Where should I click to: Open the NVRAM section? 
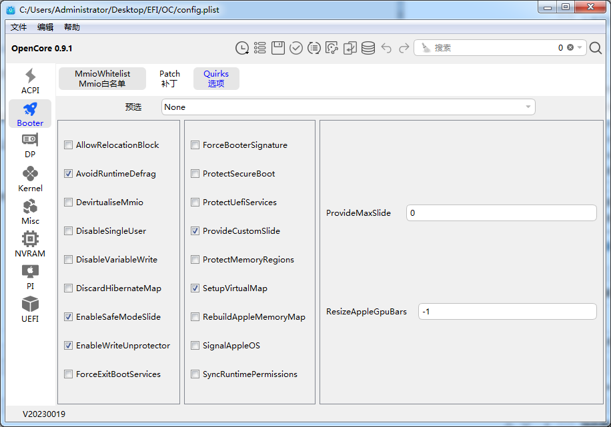click(30, 244)
